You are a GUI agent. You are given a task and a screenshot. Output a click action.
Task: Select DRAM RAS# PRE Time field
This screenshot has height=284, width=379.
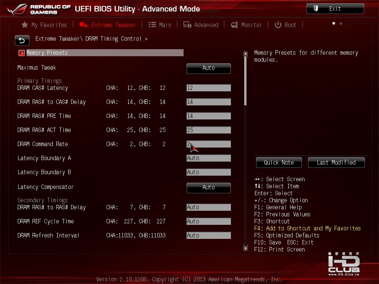(x=209, y=116)
